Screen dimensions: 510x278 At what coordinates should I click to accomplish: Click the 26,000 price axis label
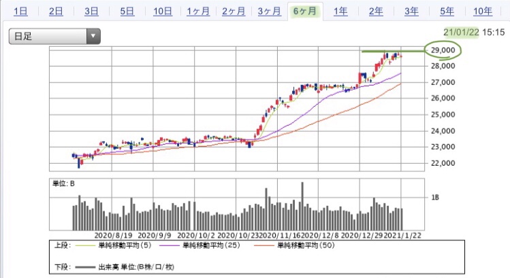[x=443, y=98]
